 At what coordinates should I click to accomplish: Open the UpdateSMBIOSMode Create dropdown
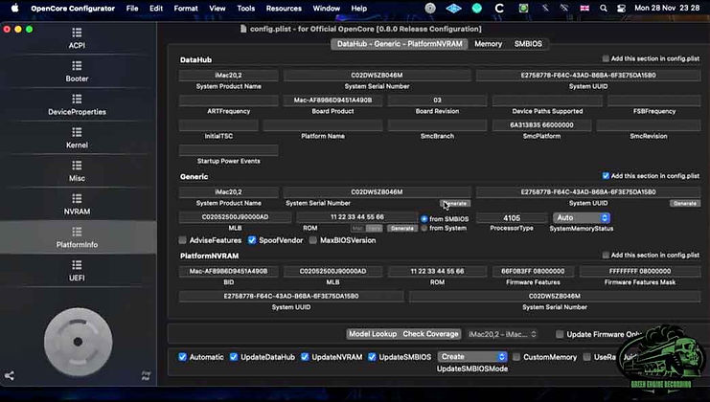pyautogui.click(x=472, y=357)
